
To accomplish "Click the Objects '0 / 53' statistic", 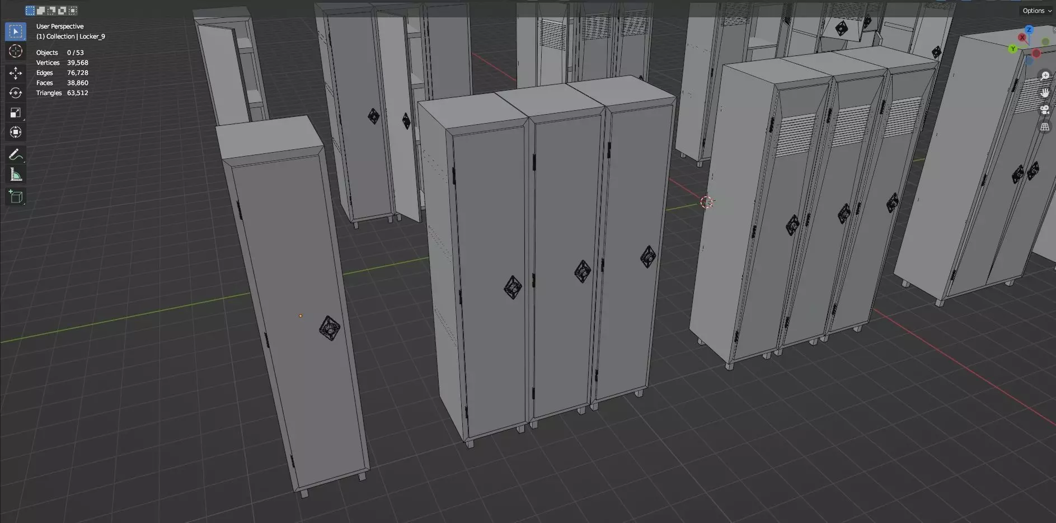I will tap(75, 53).
